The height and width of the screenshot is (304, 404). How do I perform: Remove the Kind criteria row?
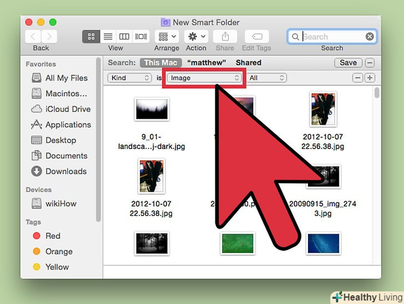point(357,78)
